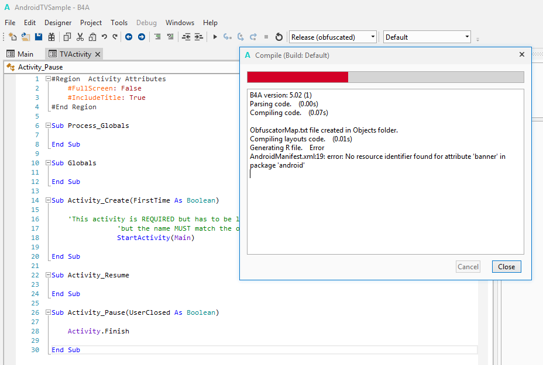This screenshot has width=543, height=365.
Task: Click the Open project folder icon
Action: 26,37
